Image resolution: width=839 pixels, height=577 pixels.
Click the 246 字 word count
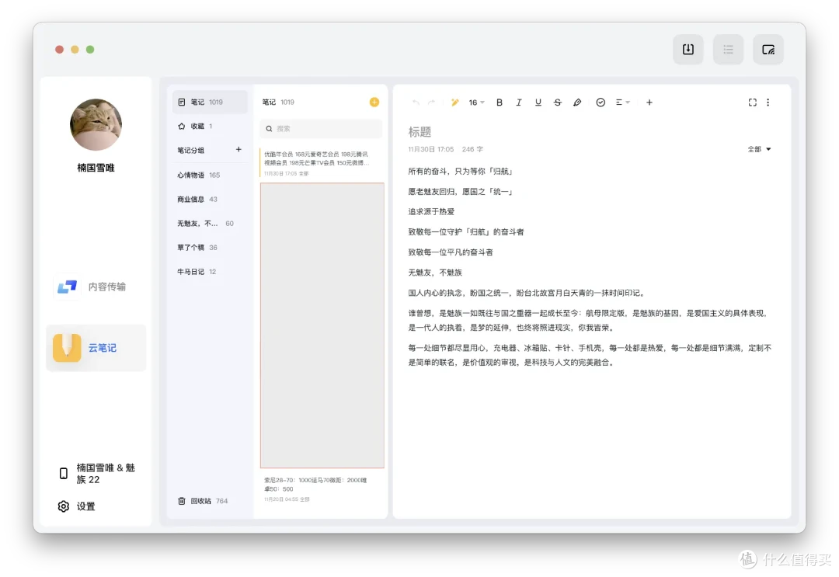(x=472, y=149)
